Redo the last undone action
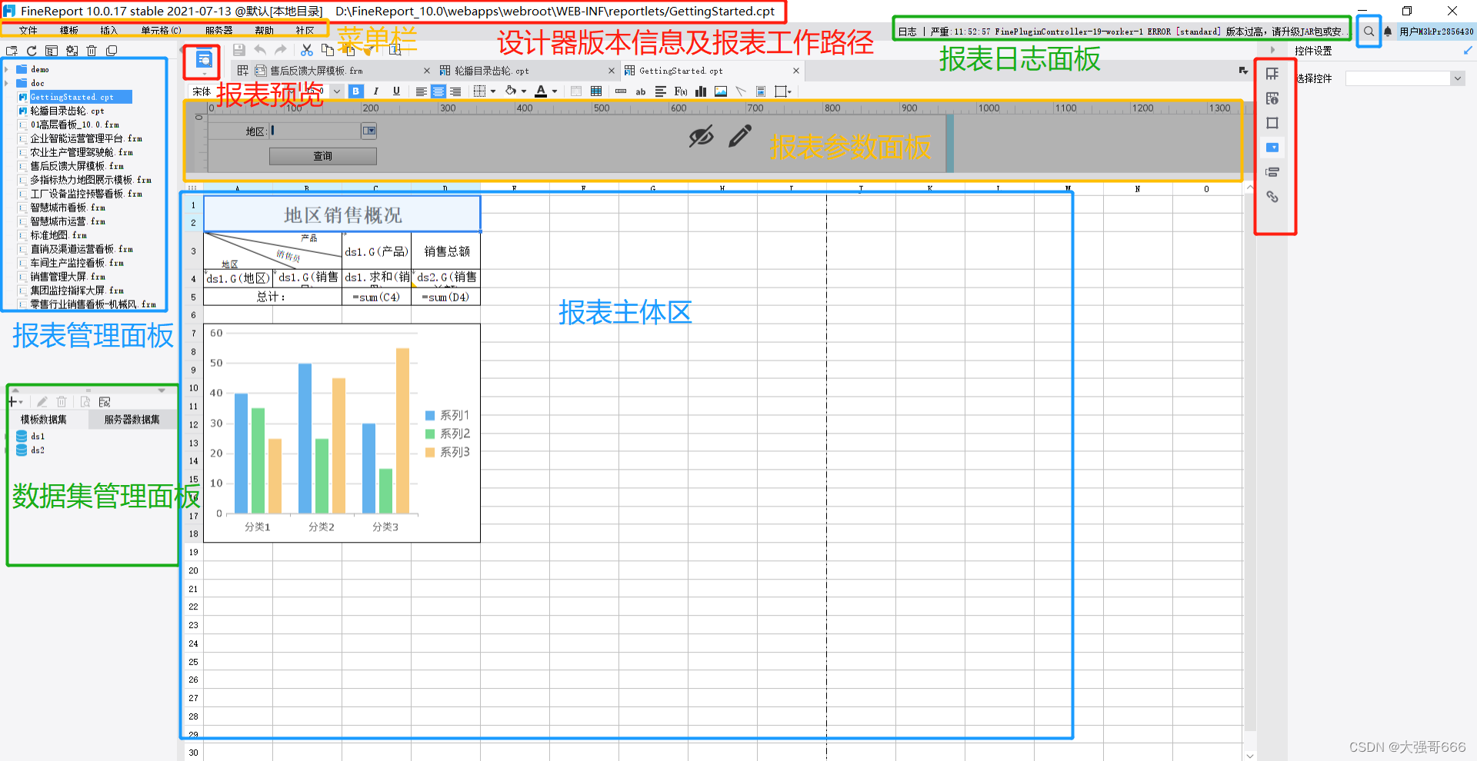 [x=281, y=50]
